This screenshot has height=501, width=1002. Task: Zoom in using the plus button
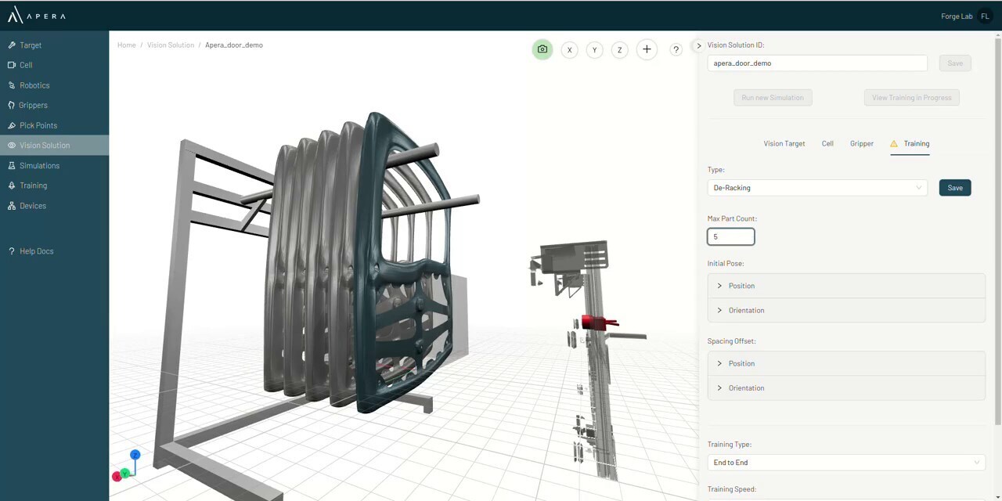coord(646,49)
